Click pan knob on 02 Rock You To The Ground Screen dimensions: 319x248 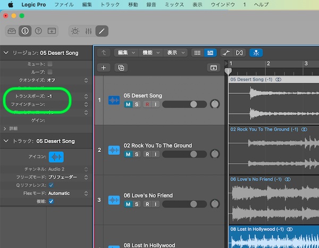215,154
